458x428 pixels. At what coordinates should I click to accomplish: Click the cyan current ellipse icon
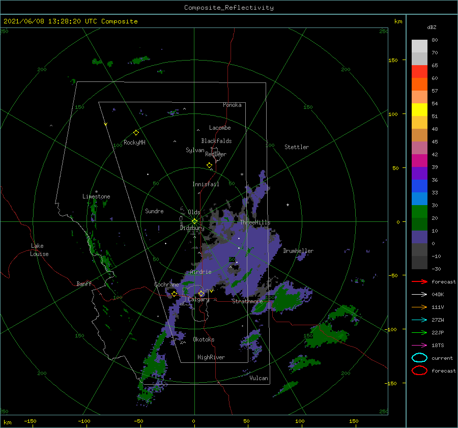(x=419, y=358)
